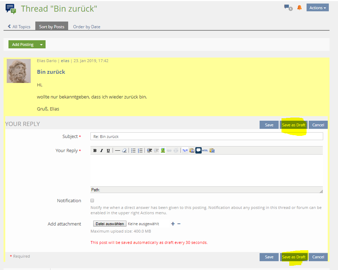Apply bold formatting in reply editor
Screen dimensions: 338x270
click(x=95, y=150)
